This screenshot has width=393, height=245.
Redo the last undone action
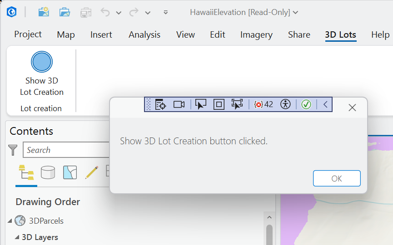tap(134, 12)
